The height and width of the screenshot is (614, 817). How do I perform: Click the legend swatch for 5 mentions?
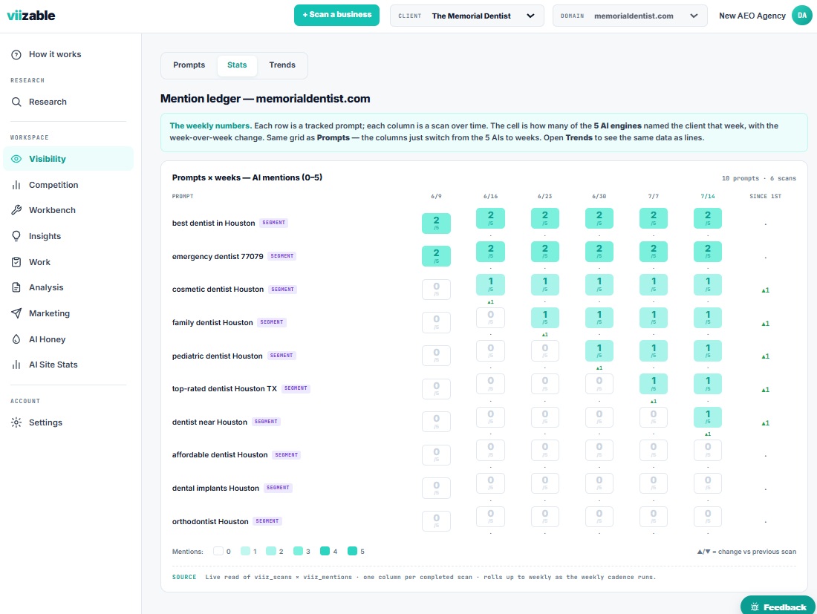pyautogui.click(x=352, y=551)
